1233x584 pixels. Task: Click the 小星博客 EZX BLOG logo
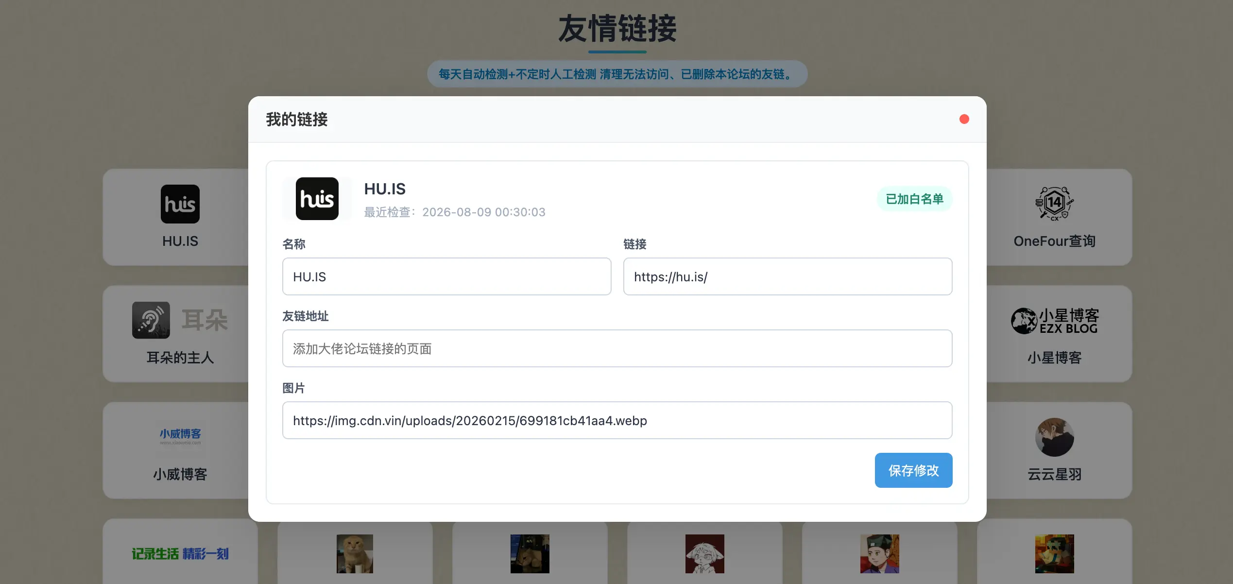(1054, 321)
